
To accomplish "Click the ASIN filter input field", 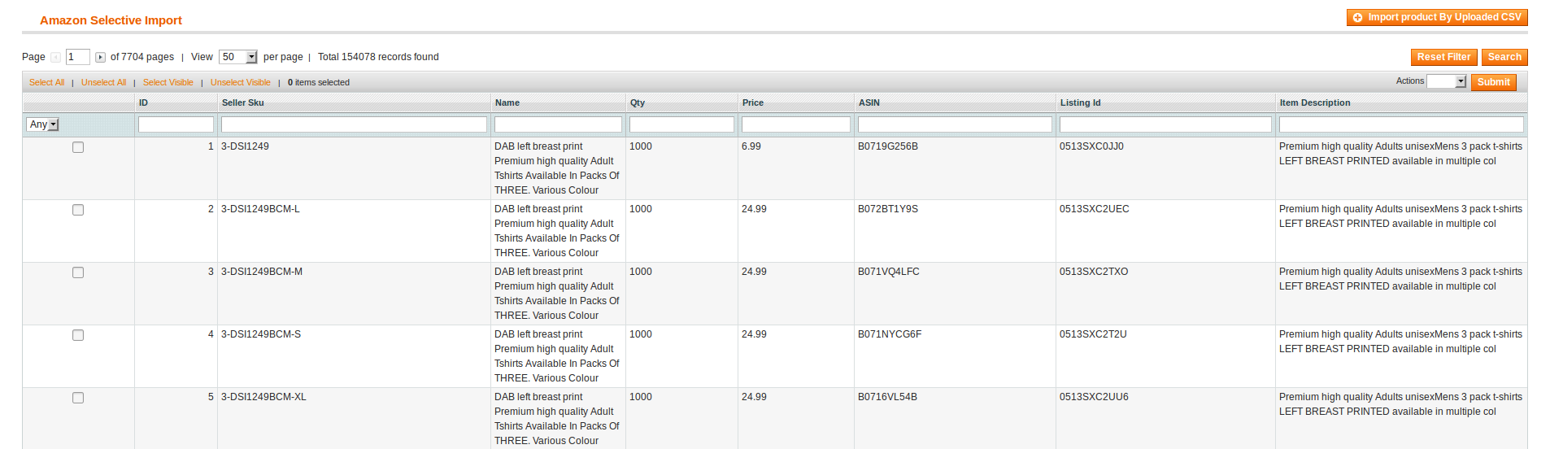I will point(955,124).
